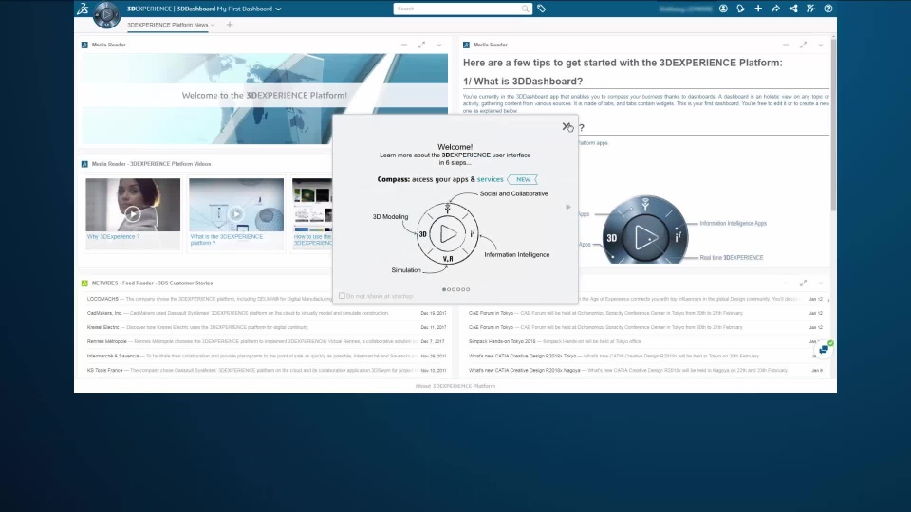Click the Share arrow icon in top bar
Viewport: 911px width, 512px height.
pyautogui.click(x=775, y=9)
